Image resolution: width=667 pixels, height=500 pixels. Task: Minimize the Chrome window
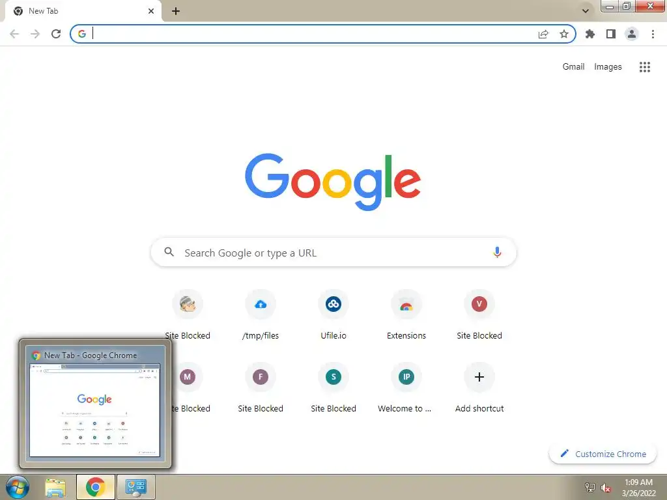(x=610, y=6)
